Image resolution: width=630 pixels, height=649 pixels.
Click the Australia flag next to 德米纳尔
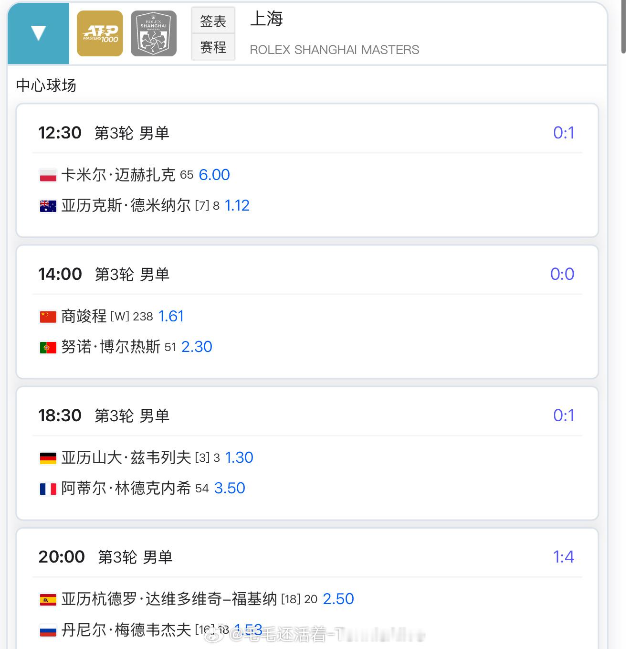(x=48, y=206)
